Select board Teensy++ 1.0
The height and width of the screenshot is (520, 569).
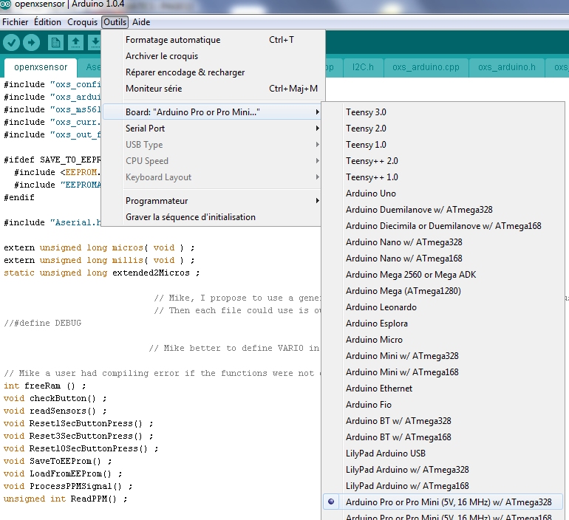pyautogui.click(x=443, y=177)
